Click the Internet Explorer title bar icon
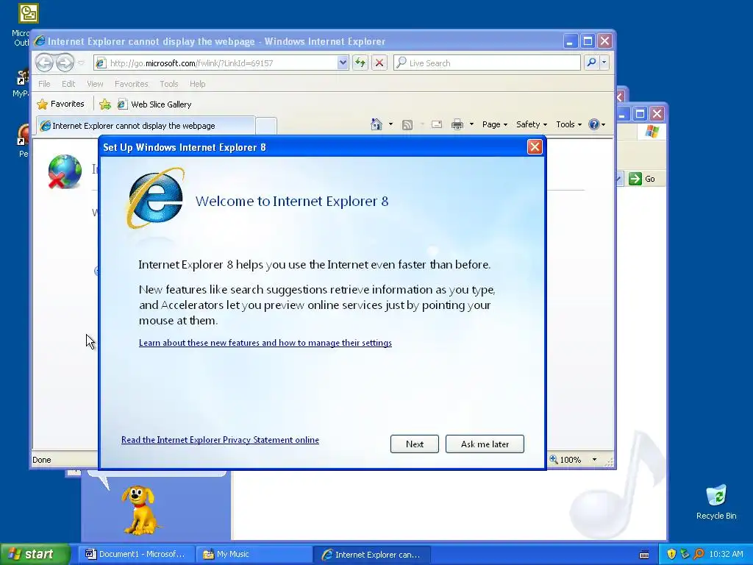 (40, 41)
